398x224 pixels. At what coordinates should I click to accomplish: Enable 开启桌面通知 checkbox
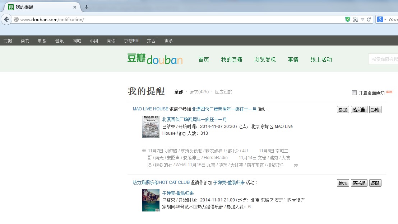coord(354,93)
